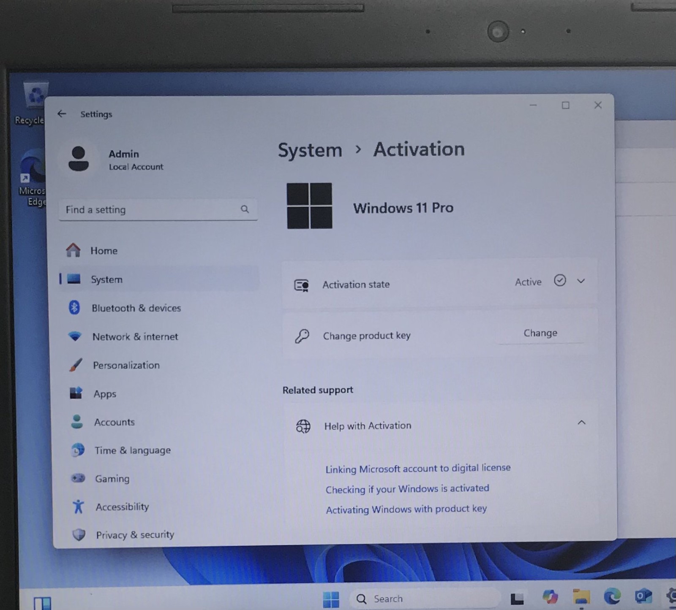Open Time & language globe icon

pyautogui.click(x=78, y=450)
